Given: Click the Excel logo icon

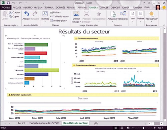Looking at the screenshot, I should (x=3, y=3).
